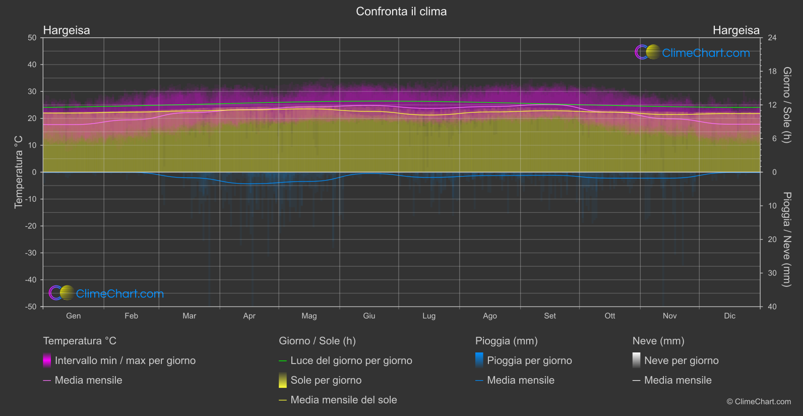Click the ClimeChart logo icon at top right
Screen dimensions: 803x416
[x=648, y=52]
